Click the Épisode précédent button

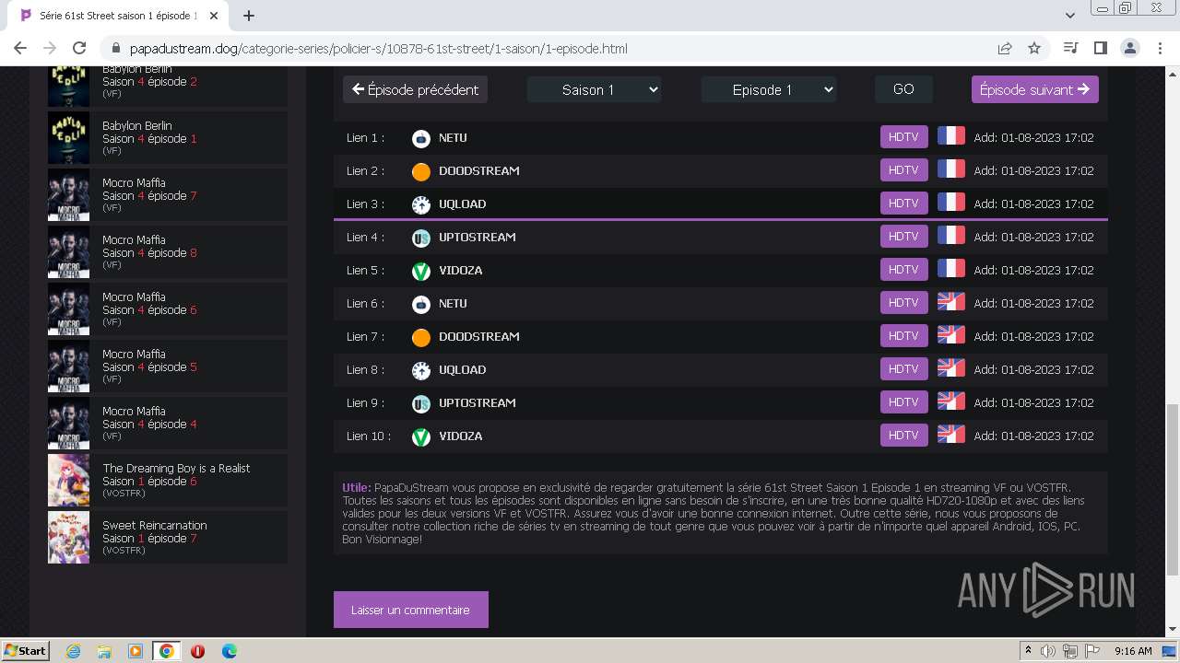pyautogui.click(x=415, y=89)
